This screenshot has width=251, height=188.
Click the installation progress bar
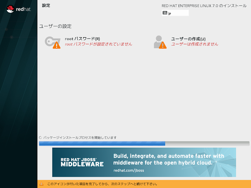(x=144, y=143)
